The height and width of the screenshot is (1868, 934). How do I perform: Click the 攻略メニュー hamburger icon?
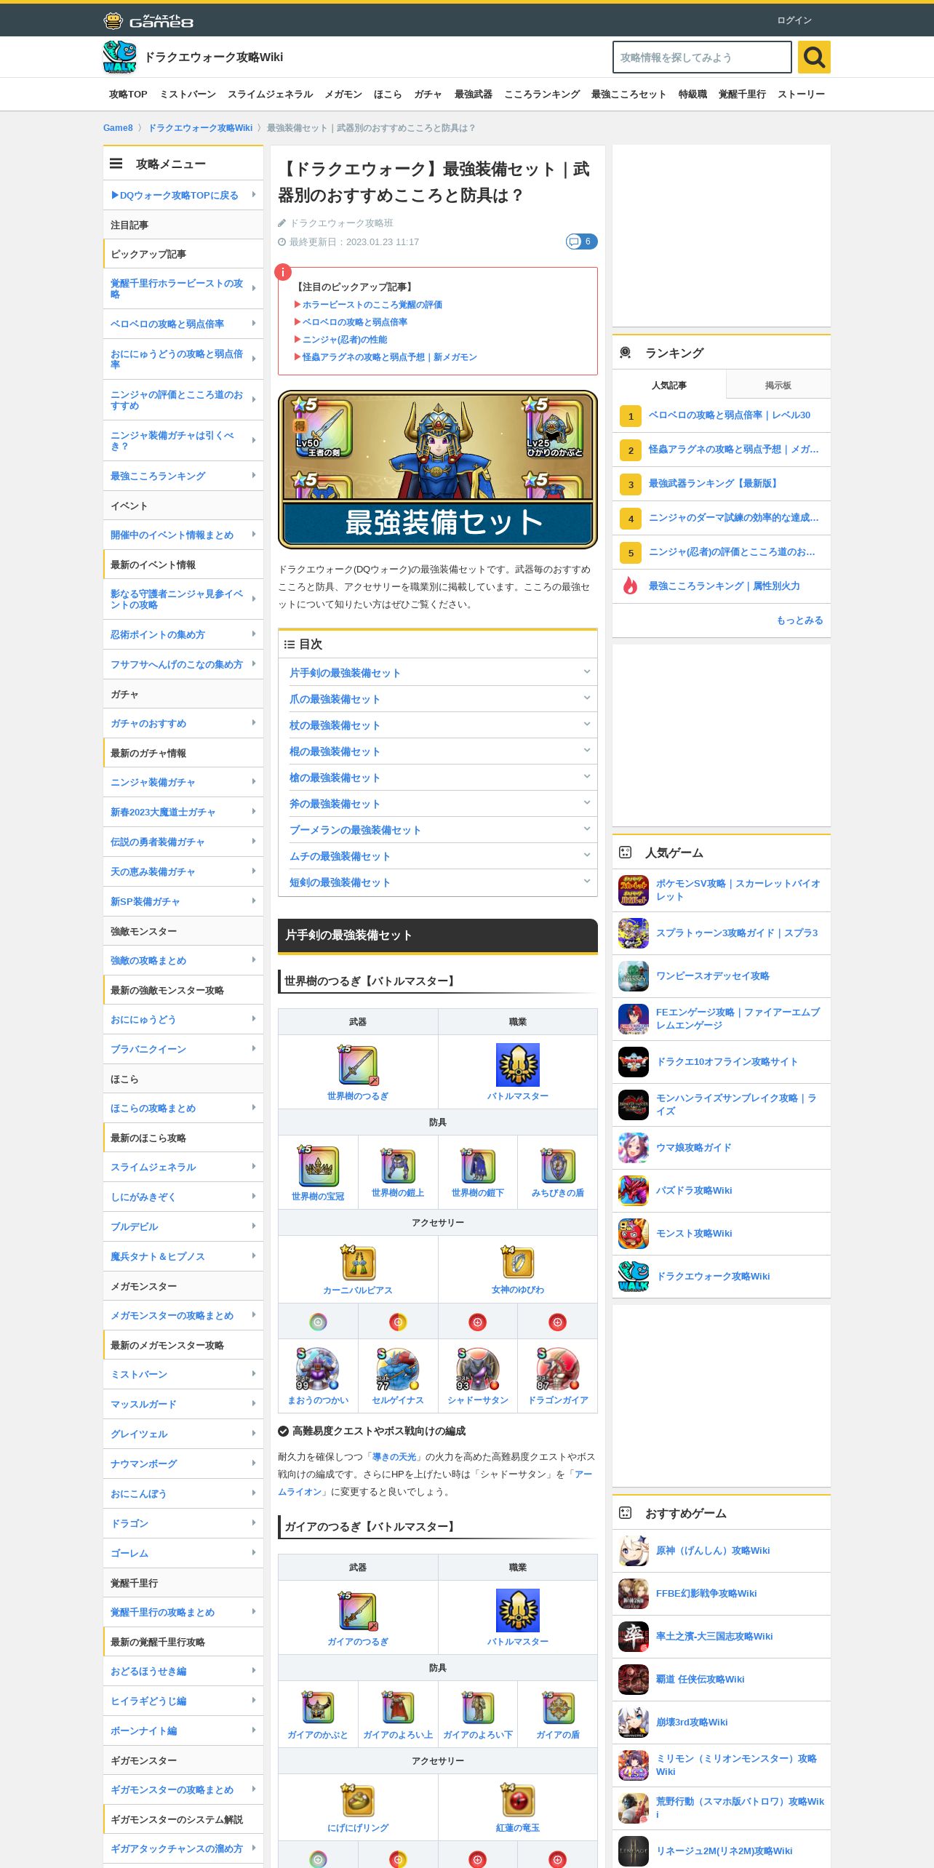[x=116, y=164]
